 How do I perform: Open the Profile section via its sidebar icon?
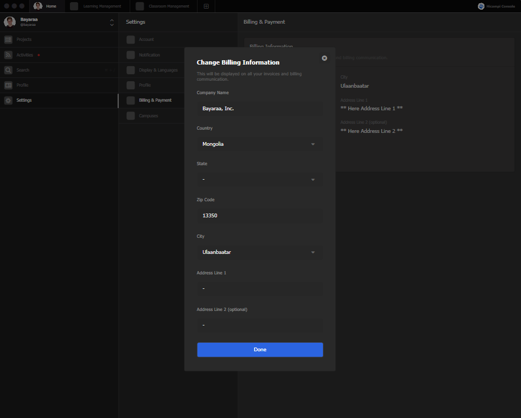pos(8,85)
